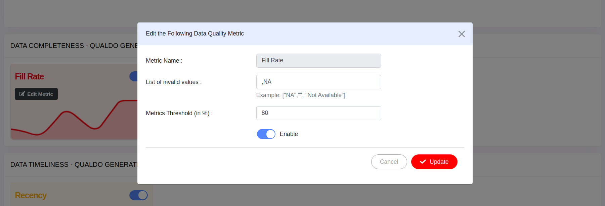Click the Fill Rate card title

click(x=30, y=77)
